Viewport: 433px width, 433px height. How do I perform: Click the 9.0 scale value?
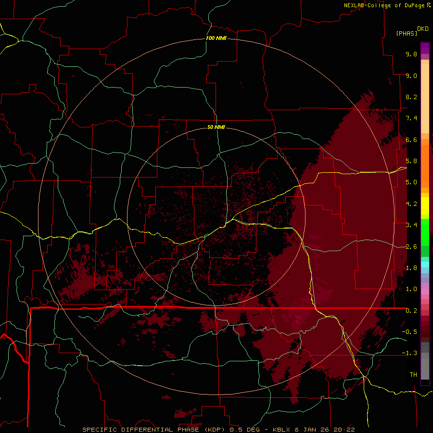pos(411,76)
